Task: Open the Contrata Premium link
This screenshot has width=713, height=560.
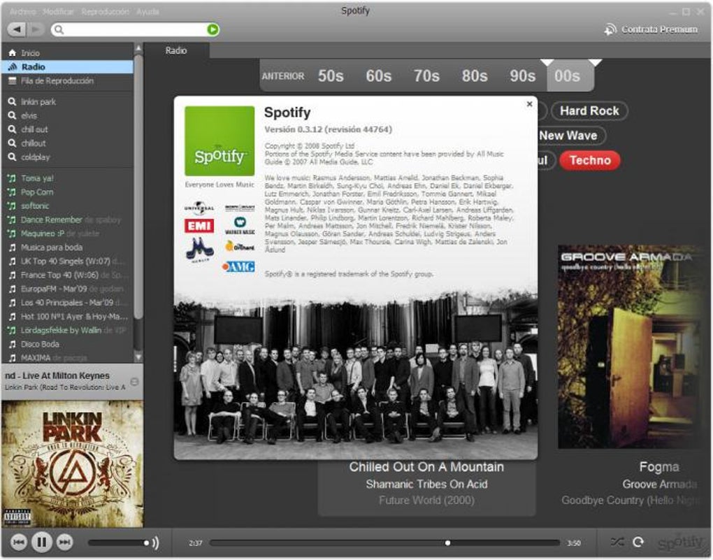Action: pos(651,29)
